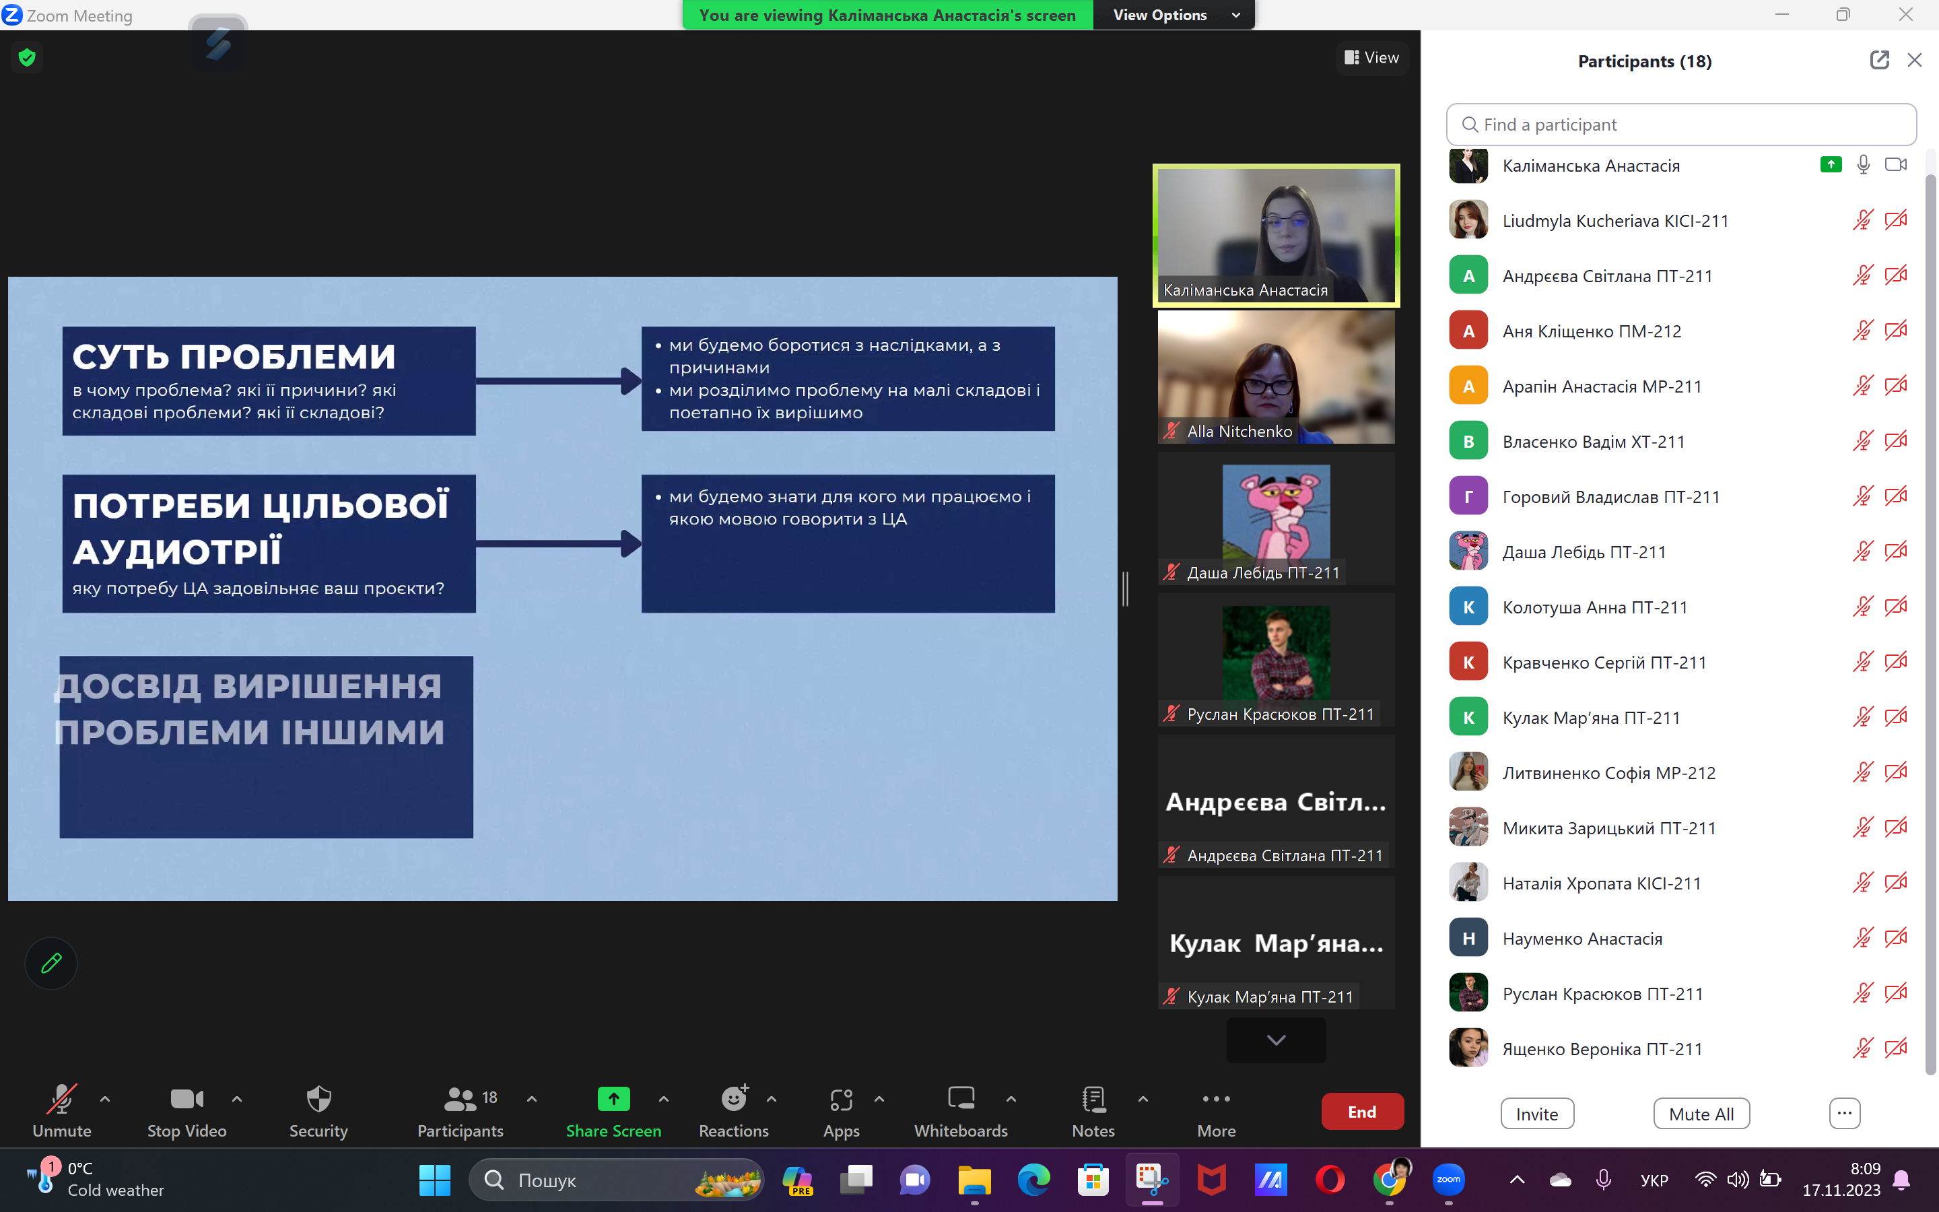Image resolution: width=1939 pixels, height=1212 pixels.
Task: Open the Security shield options
Action: 318,1110
